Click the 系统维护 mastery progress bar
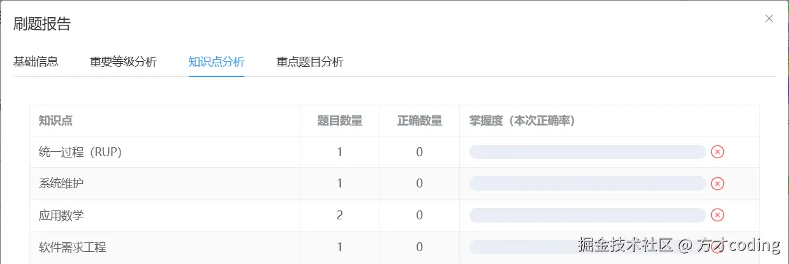This screenshot has height=264, width=789. click(587, 184)
